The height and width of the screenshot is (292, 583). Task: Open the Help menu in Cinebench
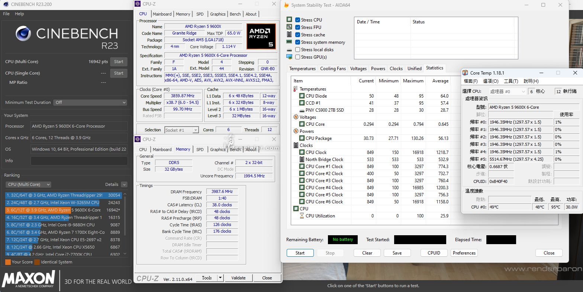tap(19, 14)
